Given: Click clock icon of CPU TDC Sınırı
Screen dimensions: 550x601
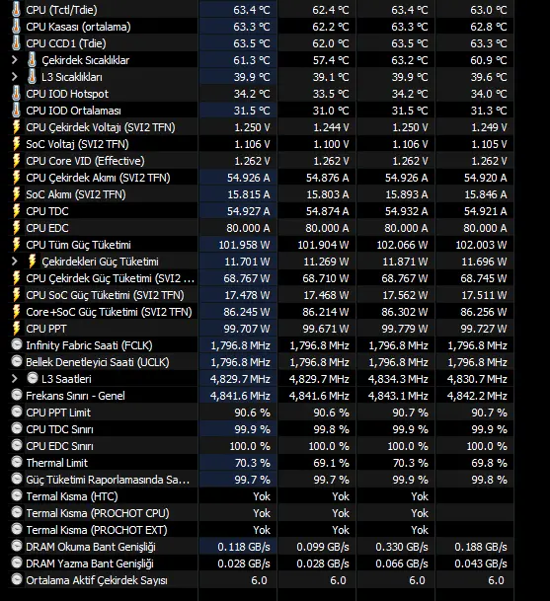Looking at the screenshot, I should [17, 428].
